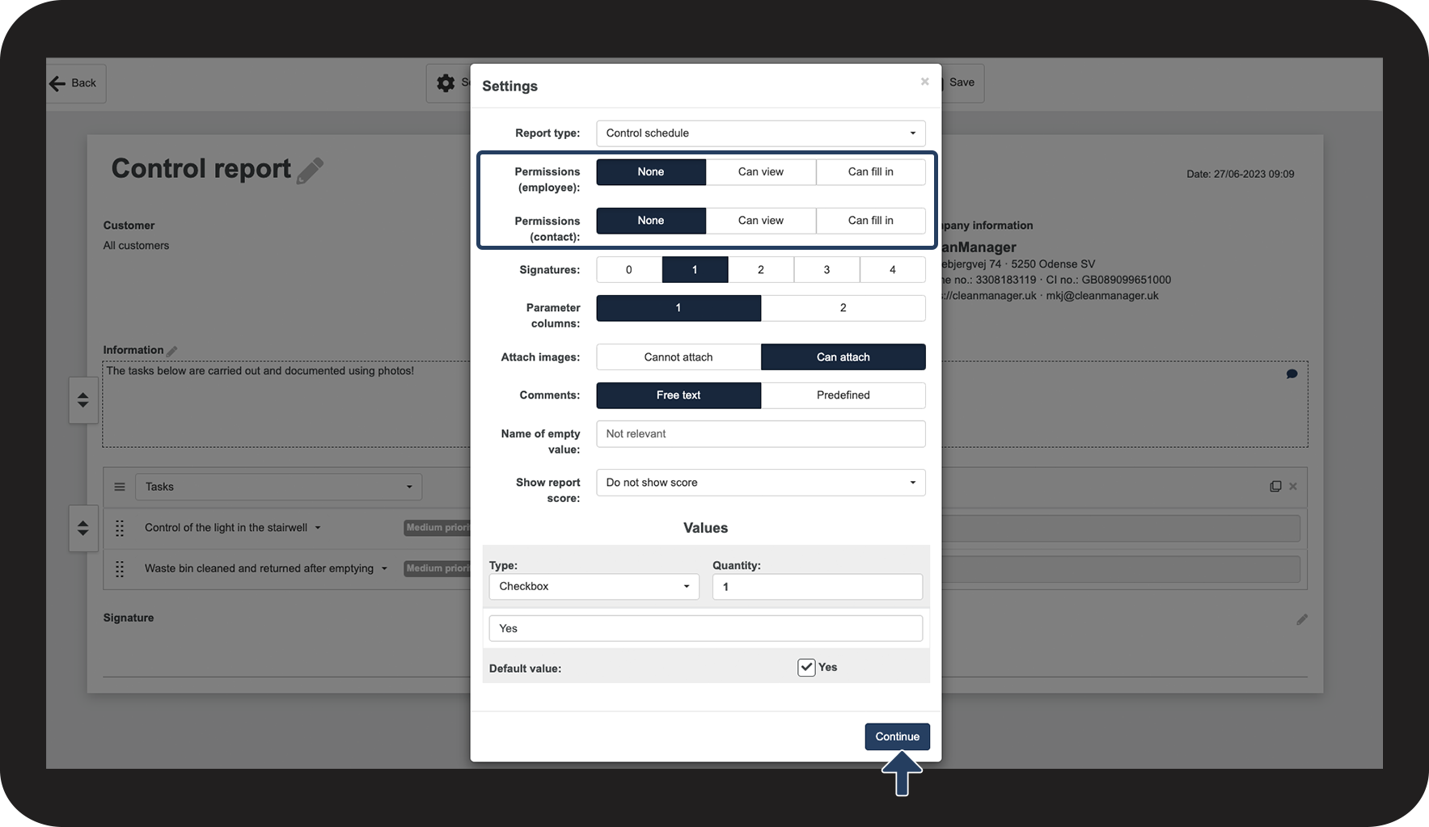This screenshot has width=1429, height=827.
Task: Click the Quantity input field
Action: (818, 587)
